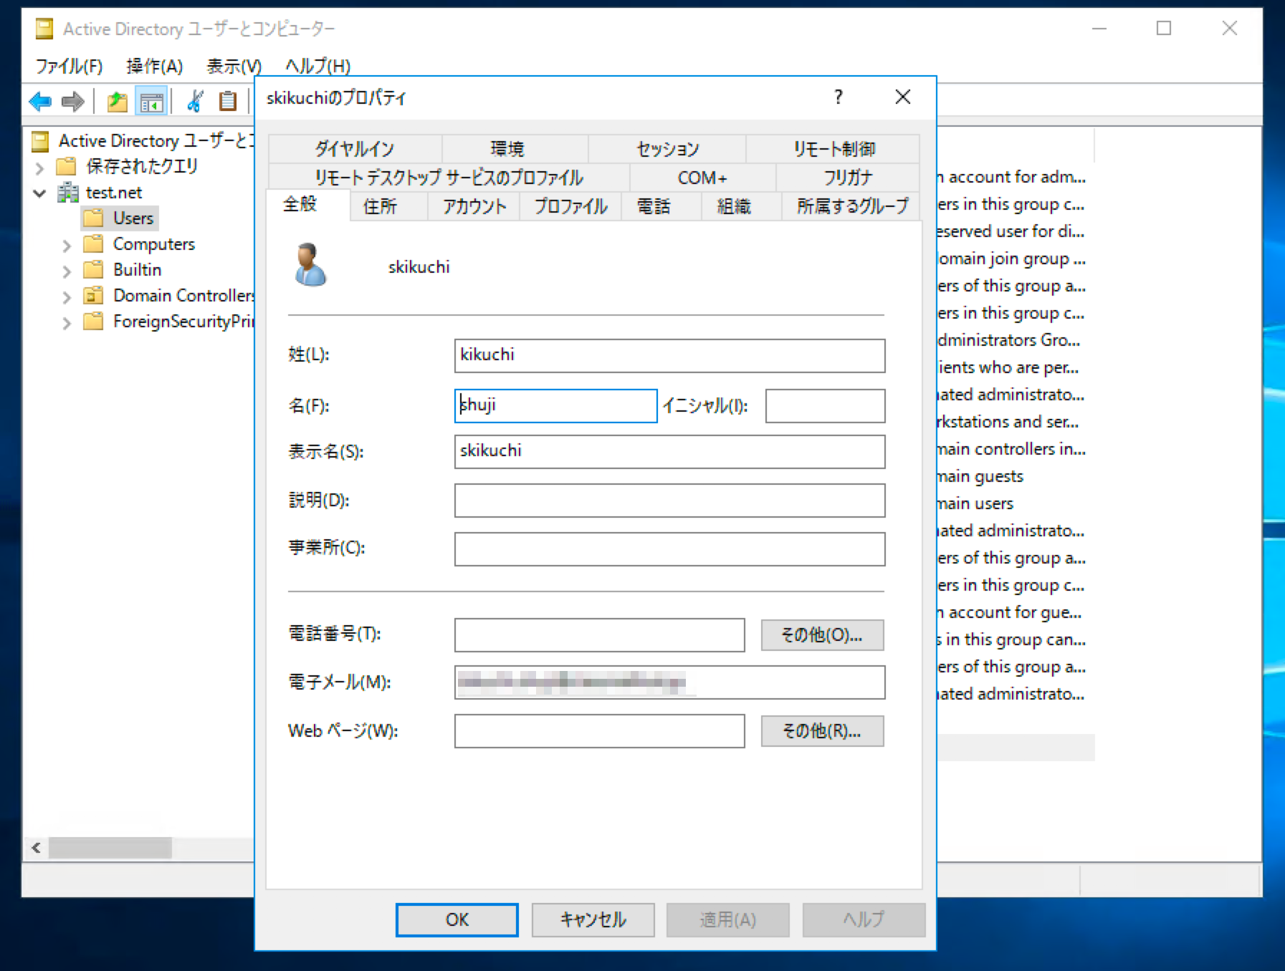The width and height of the screenshot is (1285, 971).
Task: Click the help question mark in dialog titlebar
Action: (837, 97)
